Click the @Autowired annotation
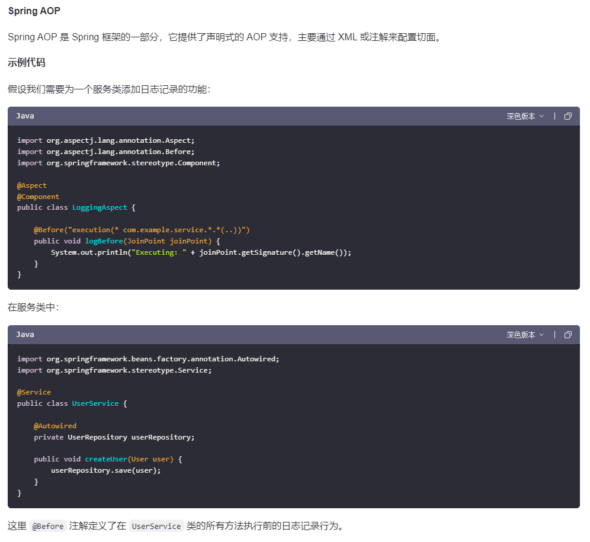The width and height of the screenshot is (590, 542). [x=55, y=426]
